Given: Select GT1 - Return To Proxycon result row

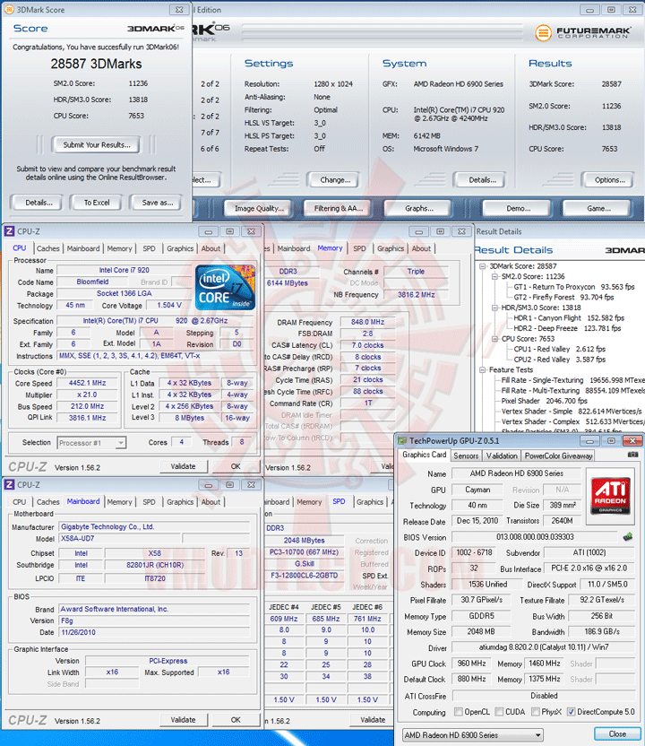Looking at the screenshot, I should click(573, 287).
